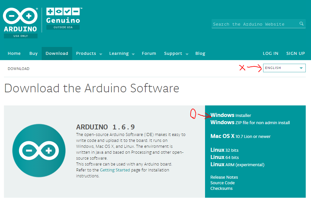Screen dimensions: 311x201
Task: Open the Forum page
Action: tap(149, 54)
